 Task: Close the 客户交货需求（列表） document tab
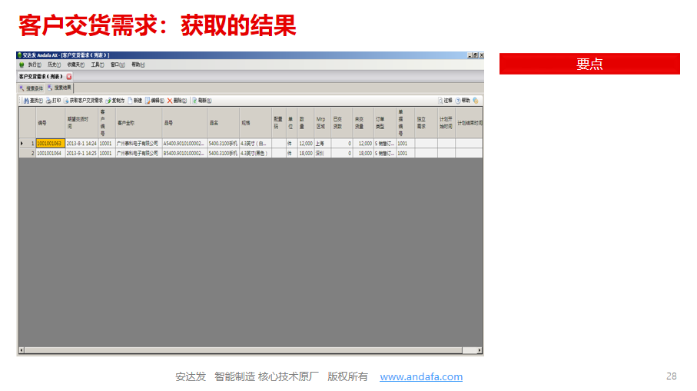click(69, 77)
